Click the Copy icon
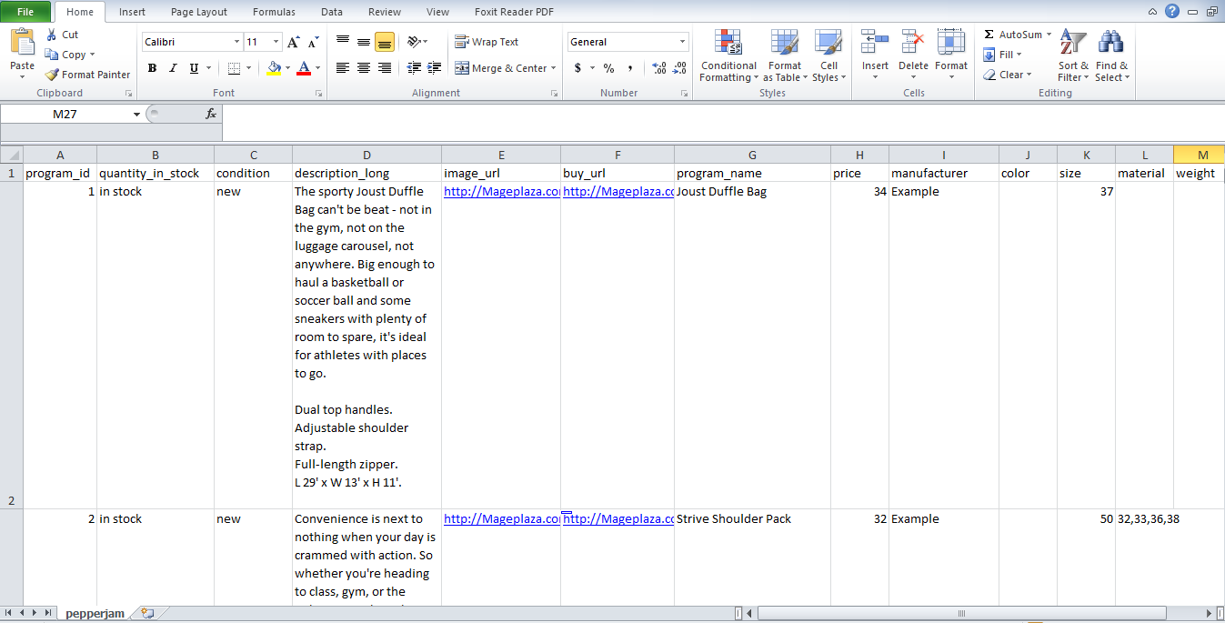 (52, 55)
